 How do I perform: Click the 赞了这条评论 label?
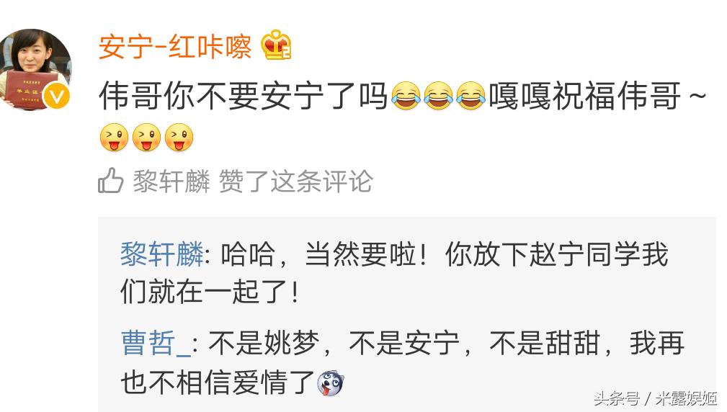coord(296,181)
